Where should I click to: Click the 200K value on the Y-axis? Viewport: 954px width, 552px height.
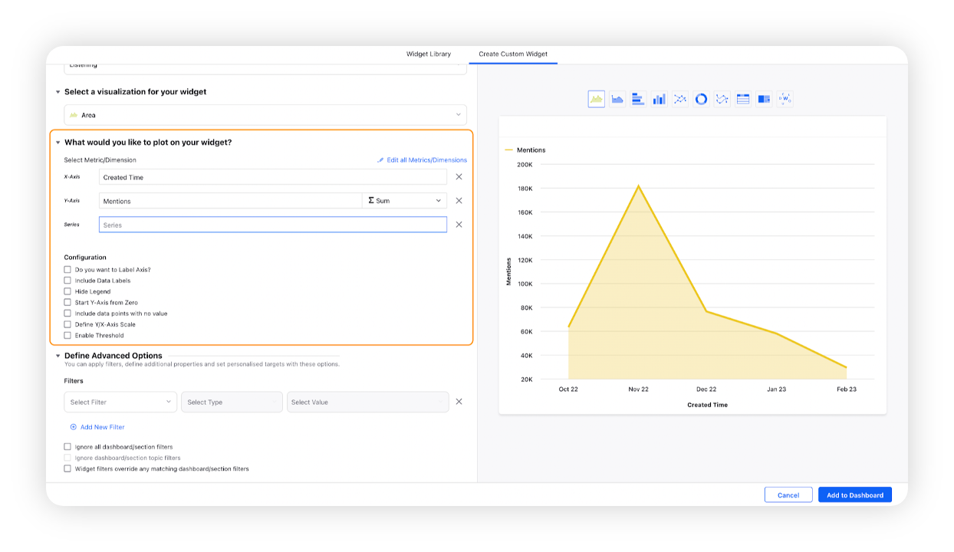(x=525, y=165)
